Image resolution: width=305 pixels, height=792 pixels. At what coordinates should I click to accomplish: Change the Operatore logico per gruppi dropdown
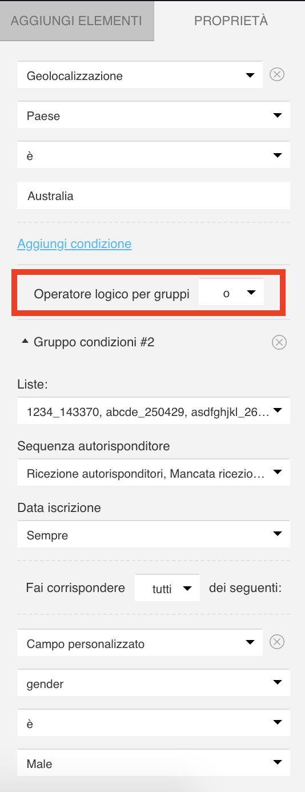231,293
